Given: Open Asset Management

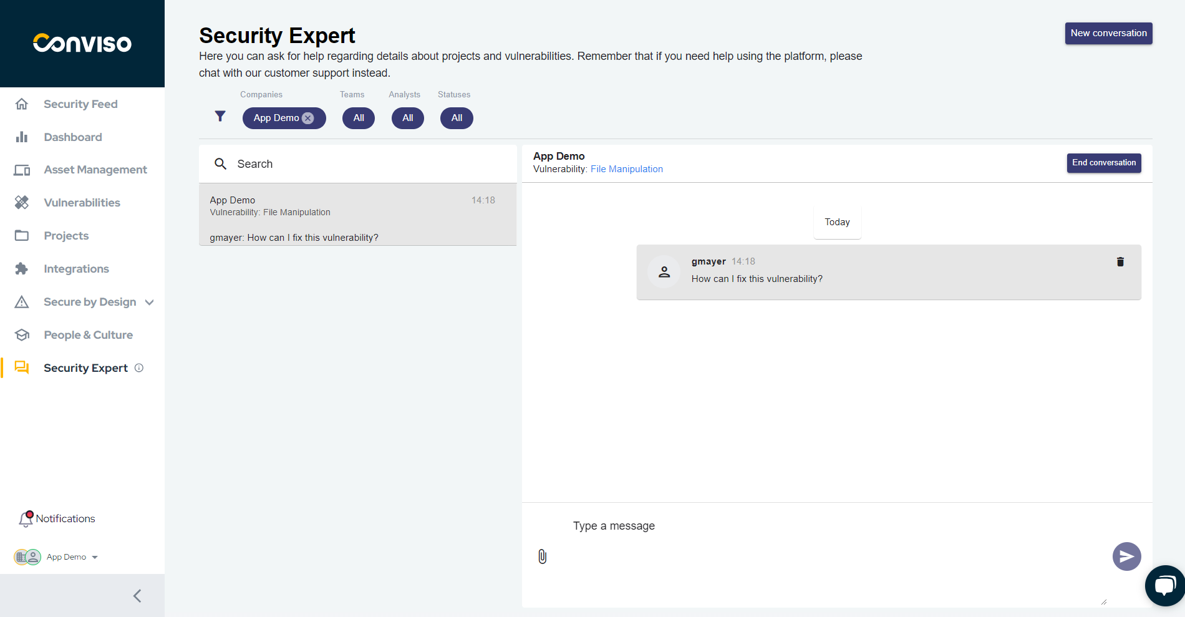Looking at the screenshot, I should 95,170.
